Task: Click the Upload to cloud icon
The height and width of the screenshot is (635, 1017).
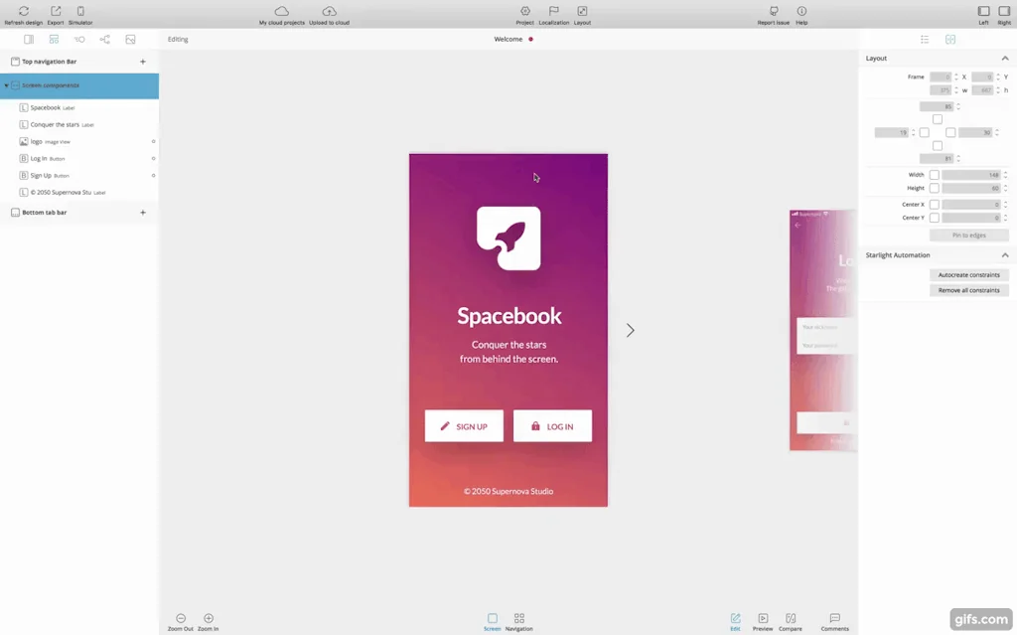Action: click(329, 11)
